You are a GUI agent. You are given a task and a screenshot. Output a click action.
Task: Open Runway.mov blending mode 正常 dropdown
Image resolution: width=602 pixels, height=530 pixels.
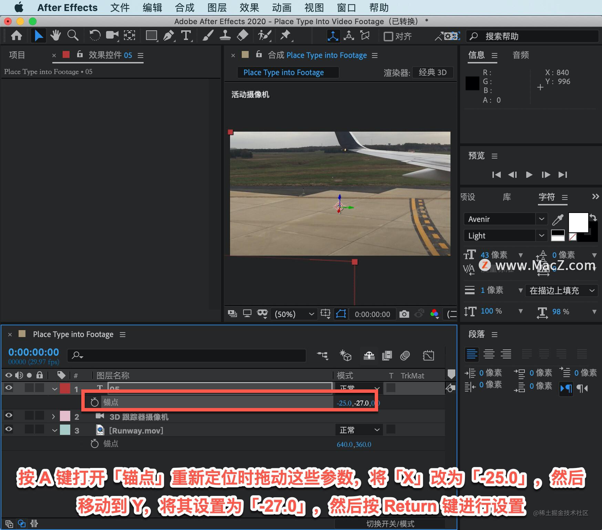pyautogui.click(x=359, y=430)
